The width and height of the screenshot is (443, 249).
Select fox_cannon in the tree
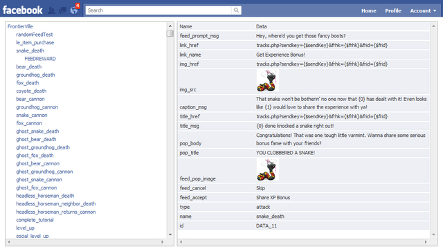point(29,123)
